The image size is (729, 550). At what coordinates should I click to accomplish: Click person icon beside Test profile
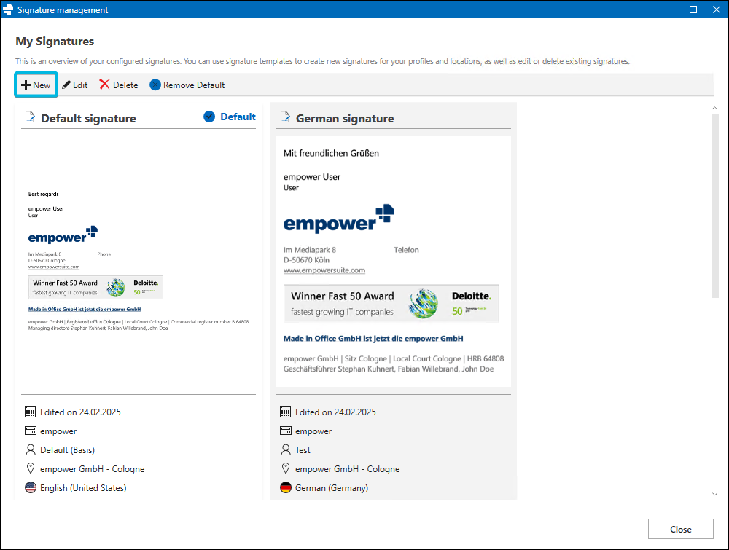point(286,449)
